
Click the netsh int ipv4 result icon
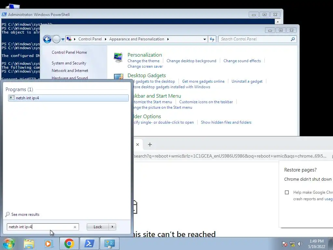12,98
